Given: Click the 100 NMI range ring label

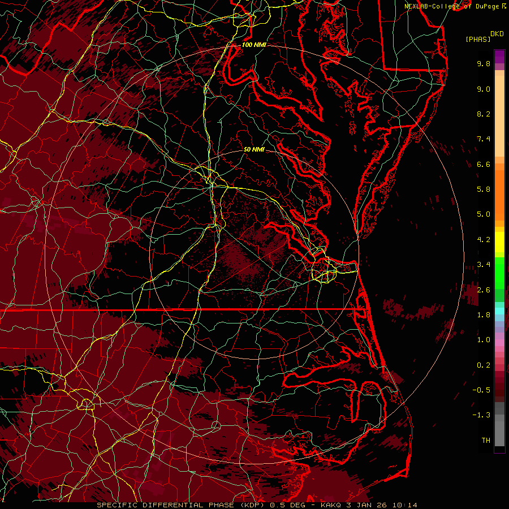Looking at the screenshot, I should tap(254, 45).
